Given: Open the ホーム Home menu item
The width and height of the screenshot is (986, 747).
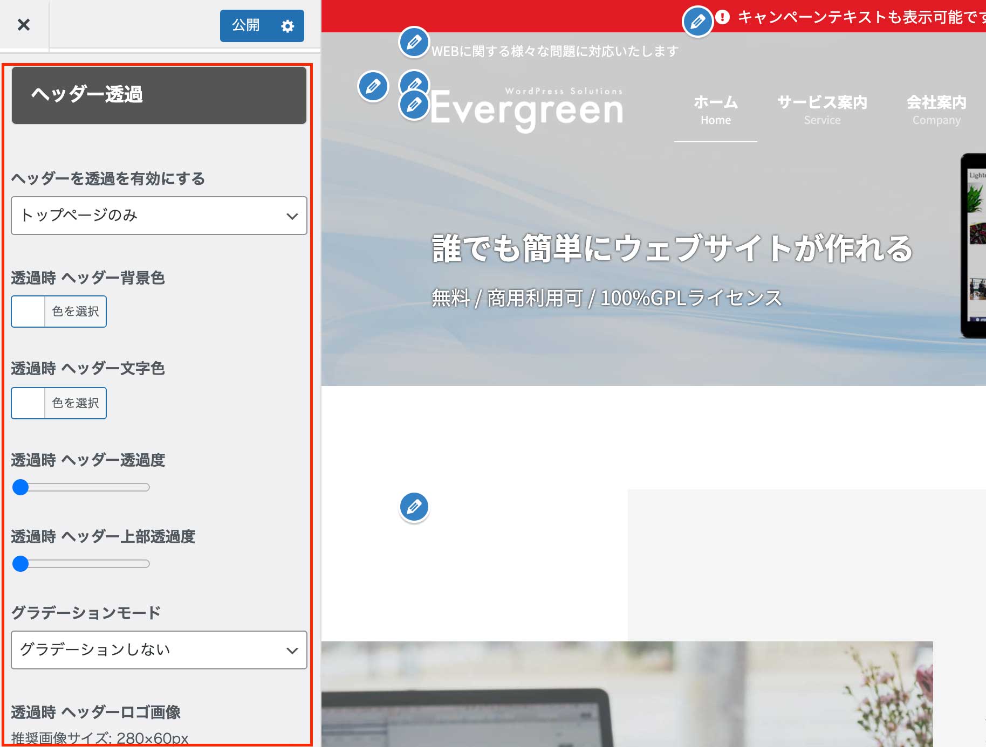Looking at the screenshot, I should 715,110.
